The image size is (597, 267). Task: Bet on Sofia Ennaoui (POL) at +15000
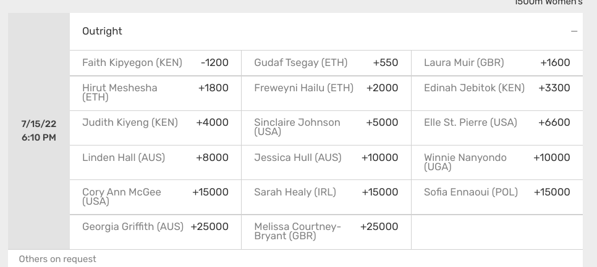coord(497,197)
